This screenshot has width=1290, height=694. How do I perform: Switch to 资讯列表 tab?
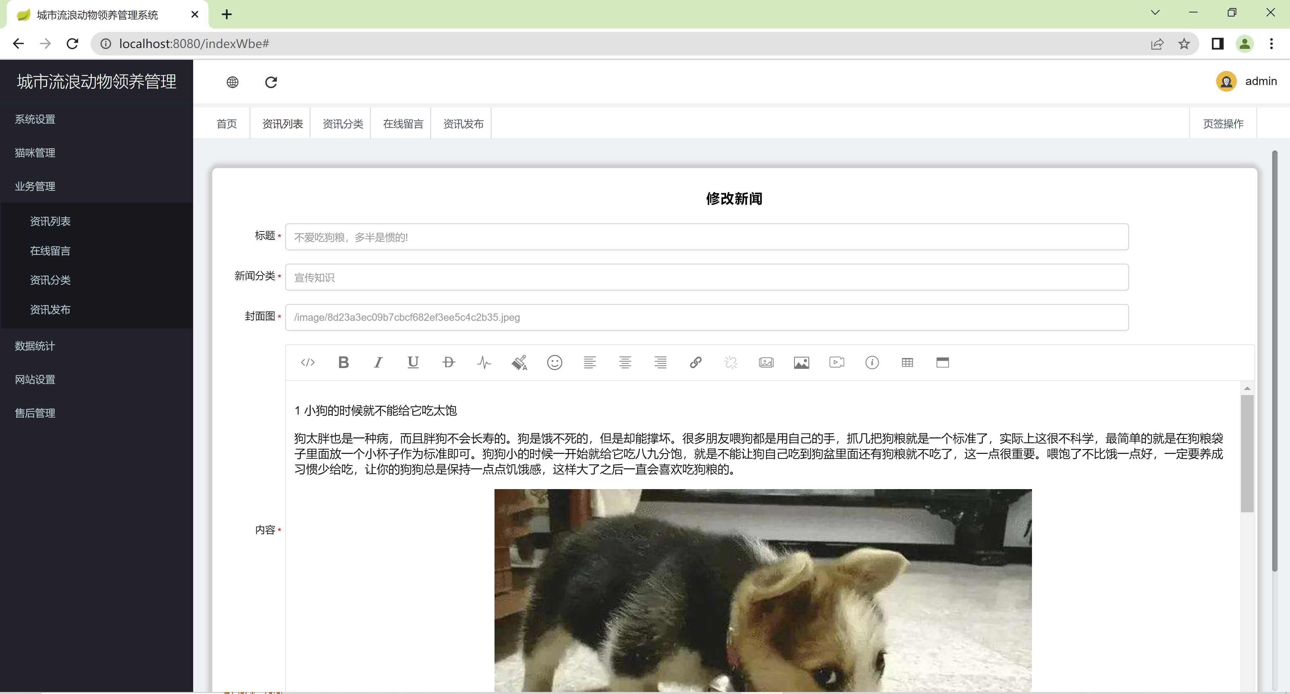(283, 124)
